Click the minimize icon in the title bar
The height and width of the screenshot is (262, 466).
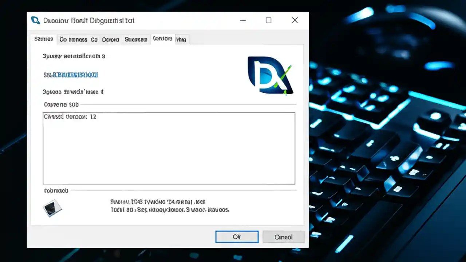243,20
